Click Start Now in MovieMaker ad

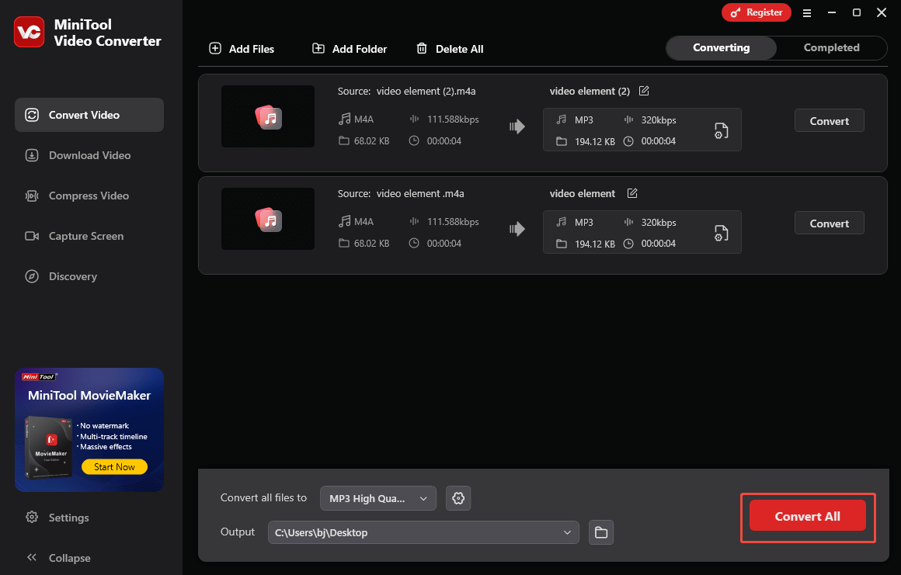[x=114, y=466]
